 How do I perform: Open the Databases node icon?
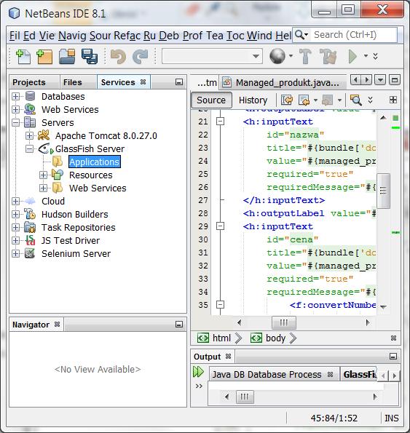[30, 96]
